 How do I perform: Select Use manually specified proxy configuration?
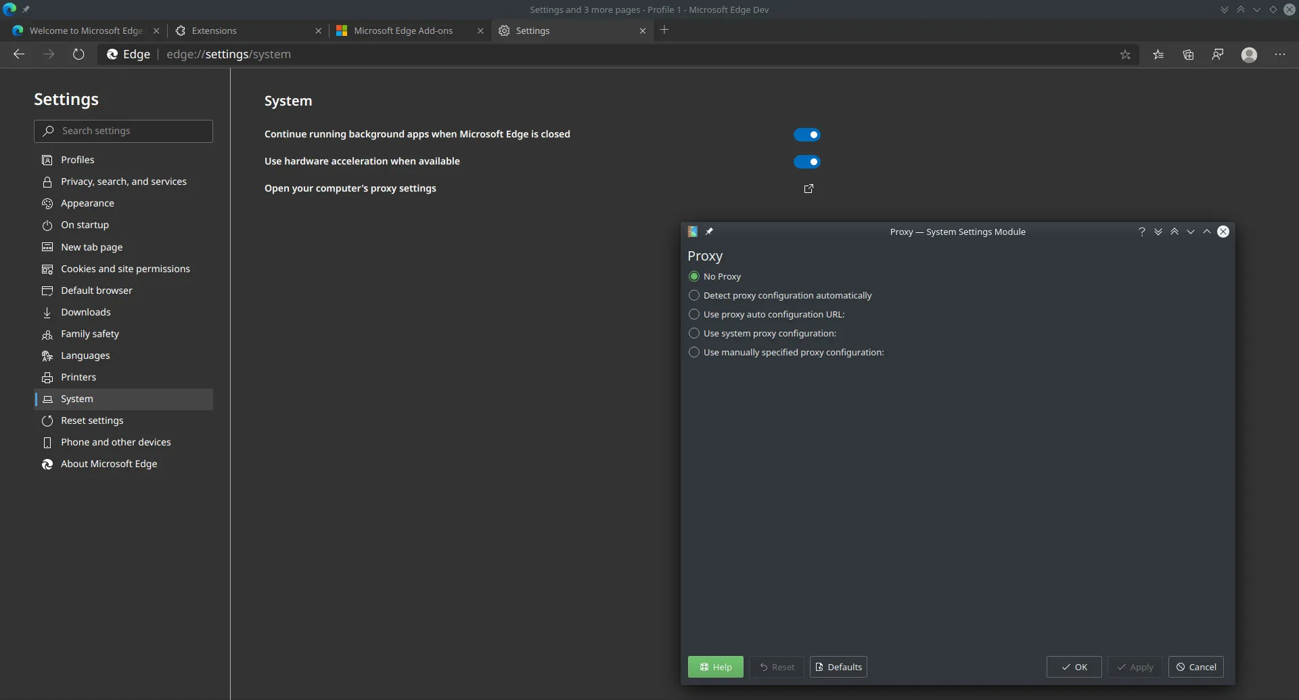pos(694,352)
